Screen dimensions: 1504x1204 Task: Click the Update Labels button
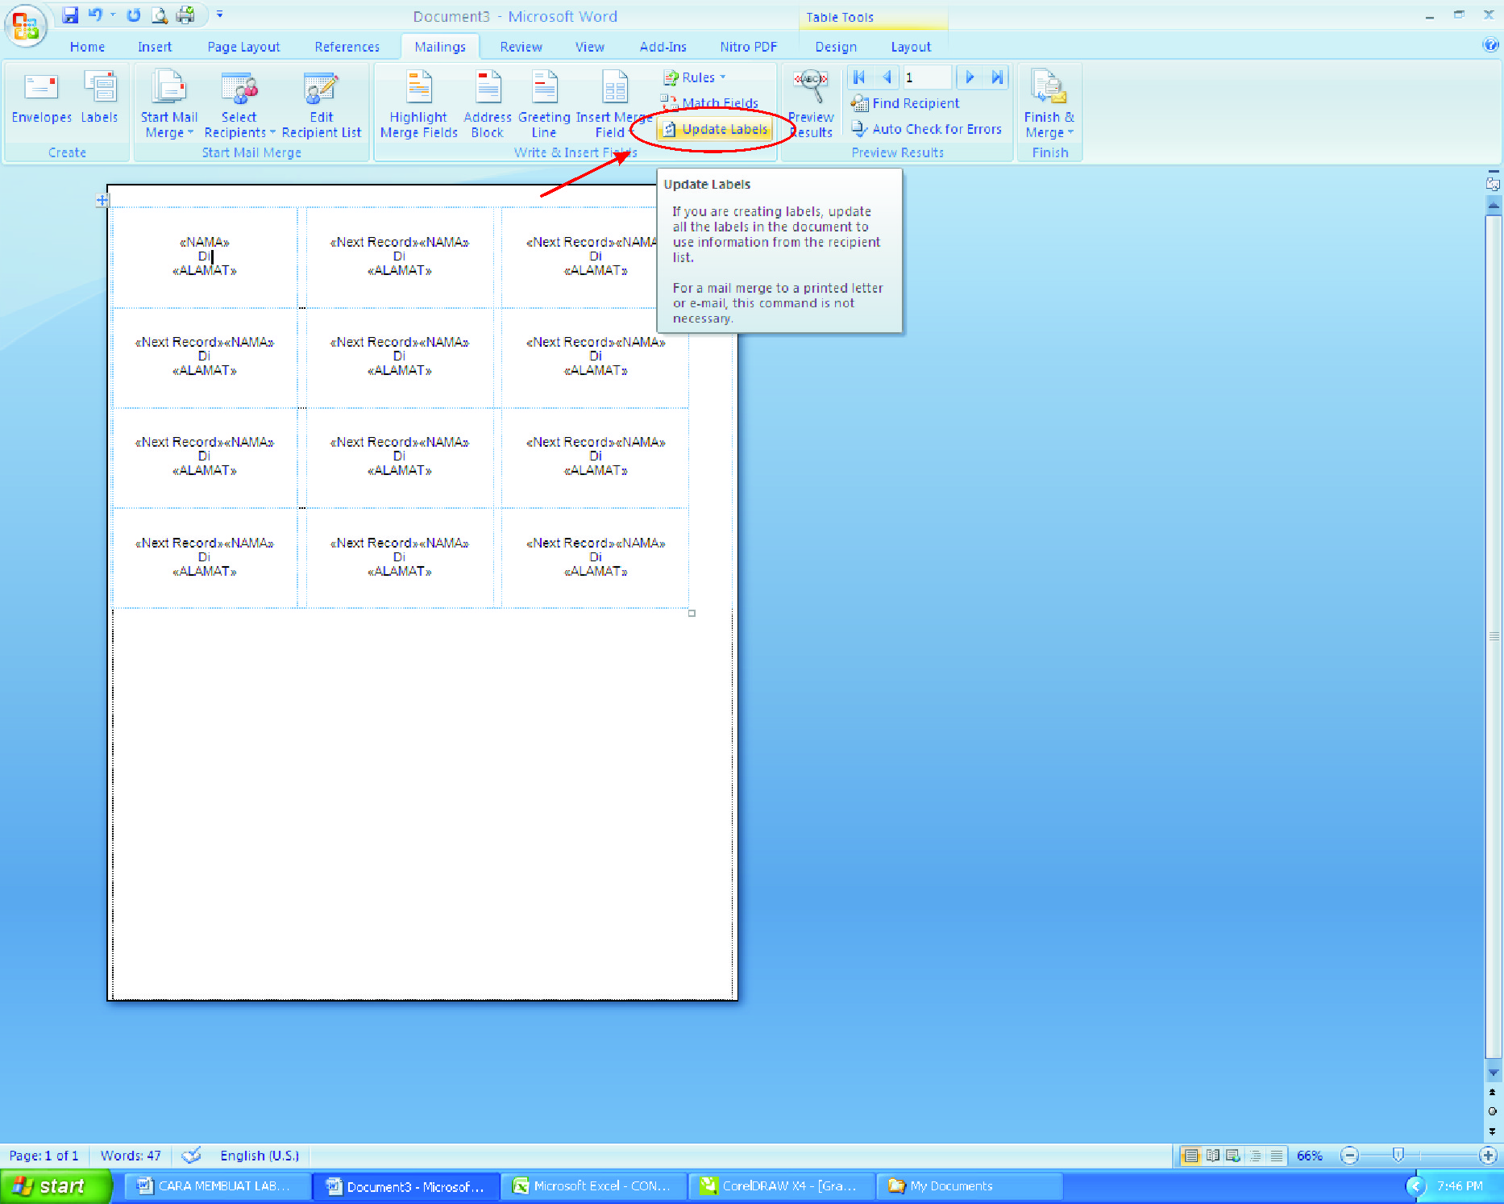(716, 129)
